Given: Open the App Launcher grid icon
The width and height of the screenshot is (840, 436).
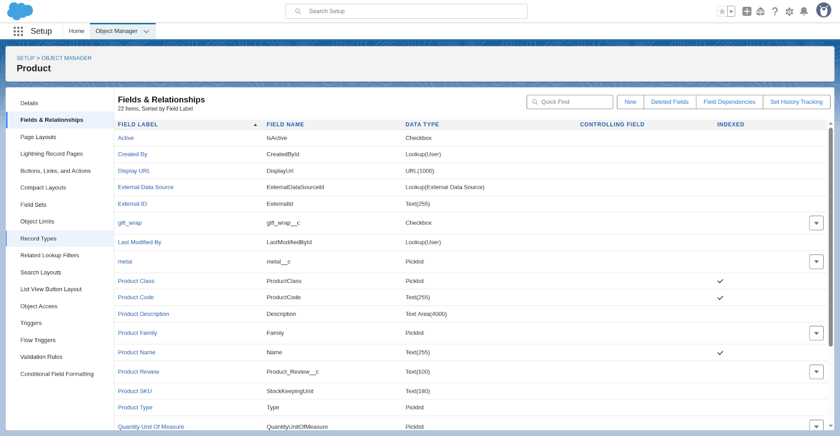Looking at the screenshot, I should (18, 31).
